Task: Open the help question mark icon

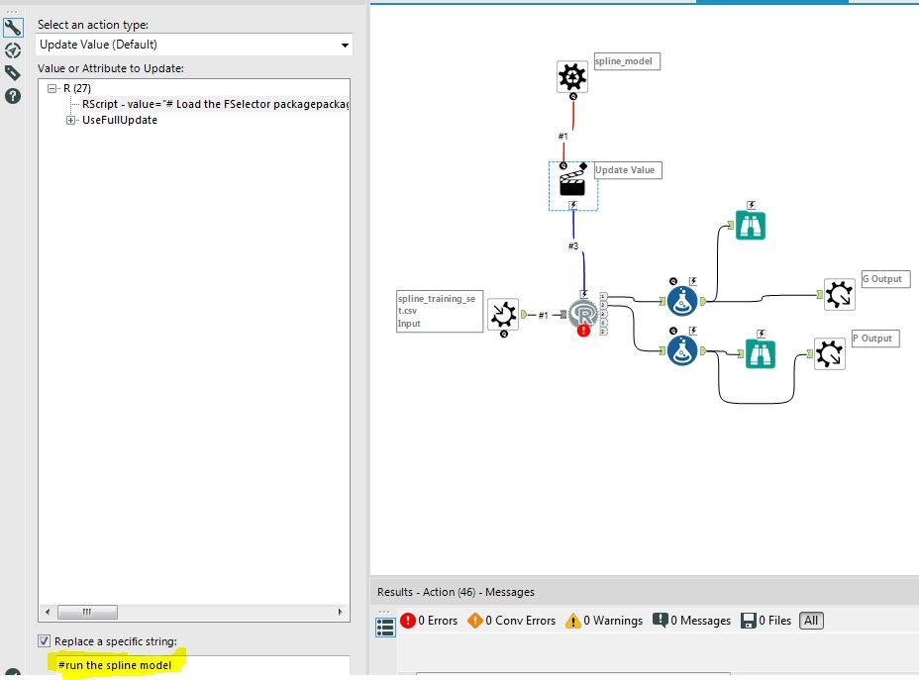Action: [x=12, y=96]
